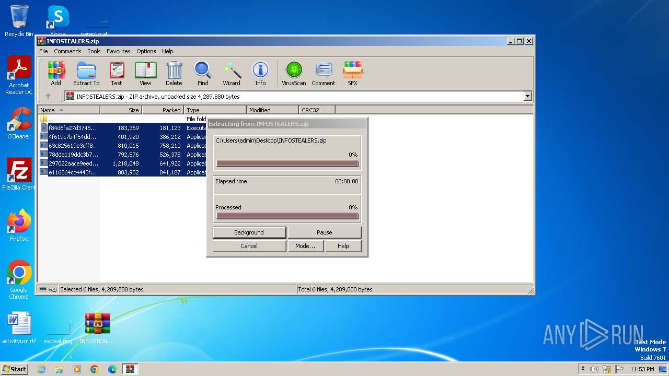Sort by the Type column header

point(215,110)
